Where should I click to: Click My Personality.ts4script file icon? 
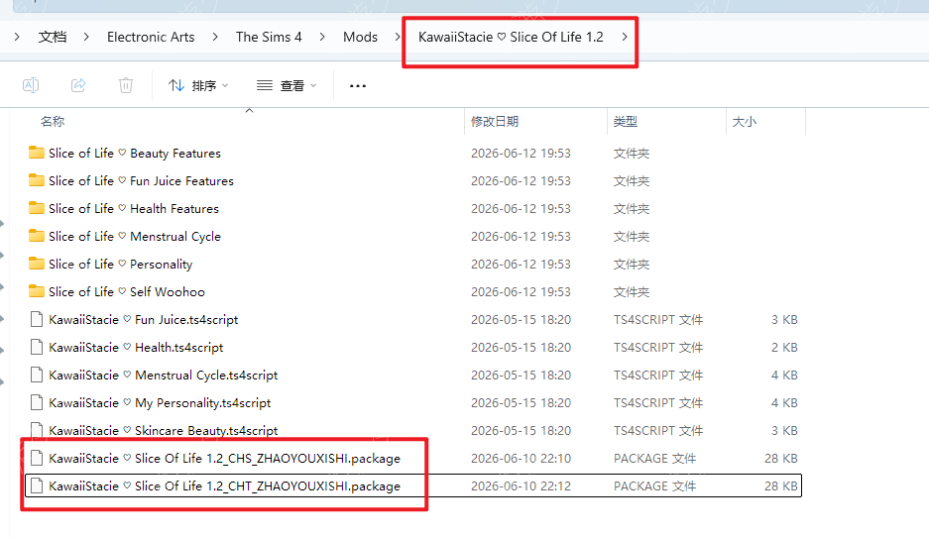[x=37, y=402]
